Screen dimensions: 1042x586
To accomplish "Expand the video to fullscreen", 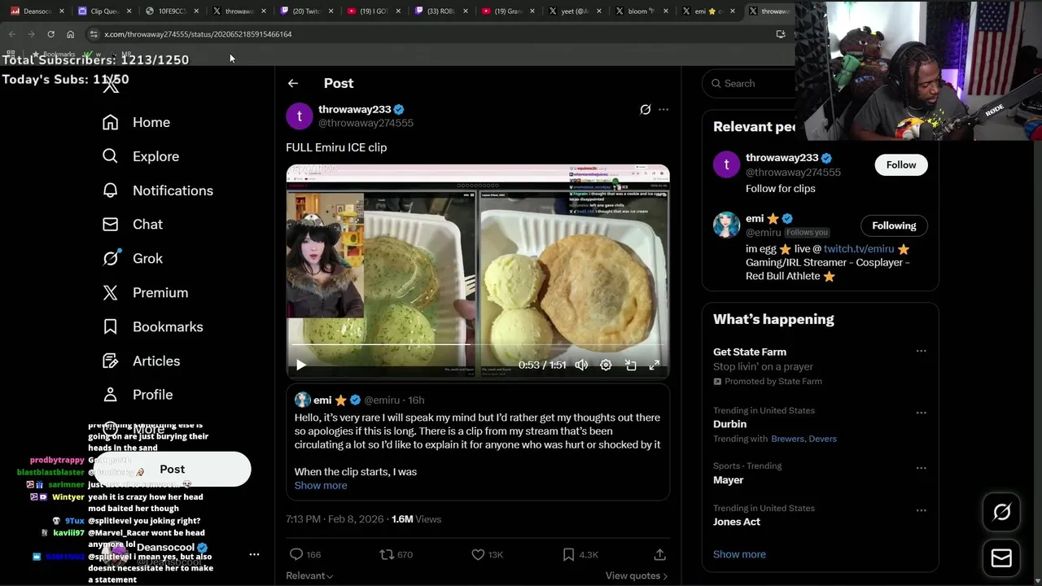I will pos(654,365).
